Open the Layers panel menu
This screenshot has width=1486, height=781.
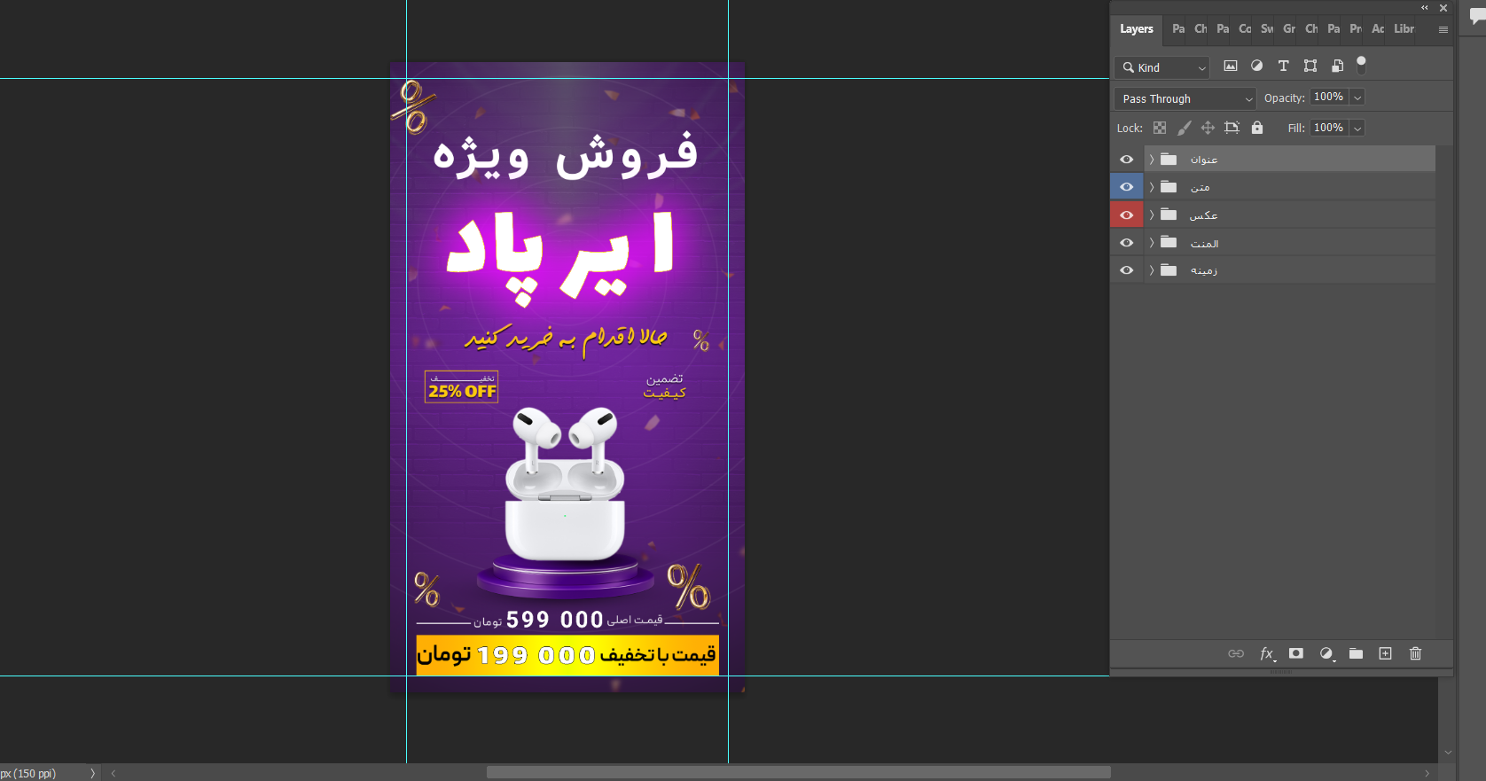pyautogui.click(x=1443, y=29)
